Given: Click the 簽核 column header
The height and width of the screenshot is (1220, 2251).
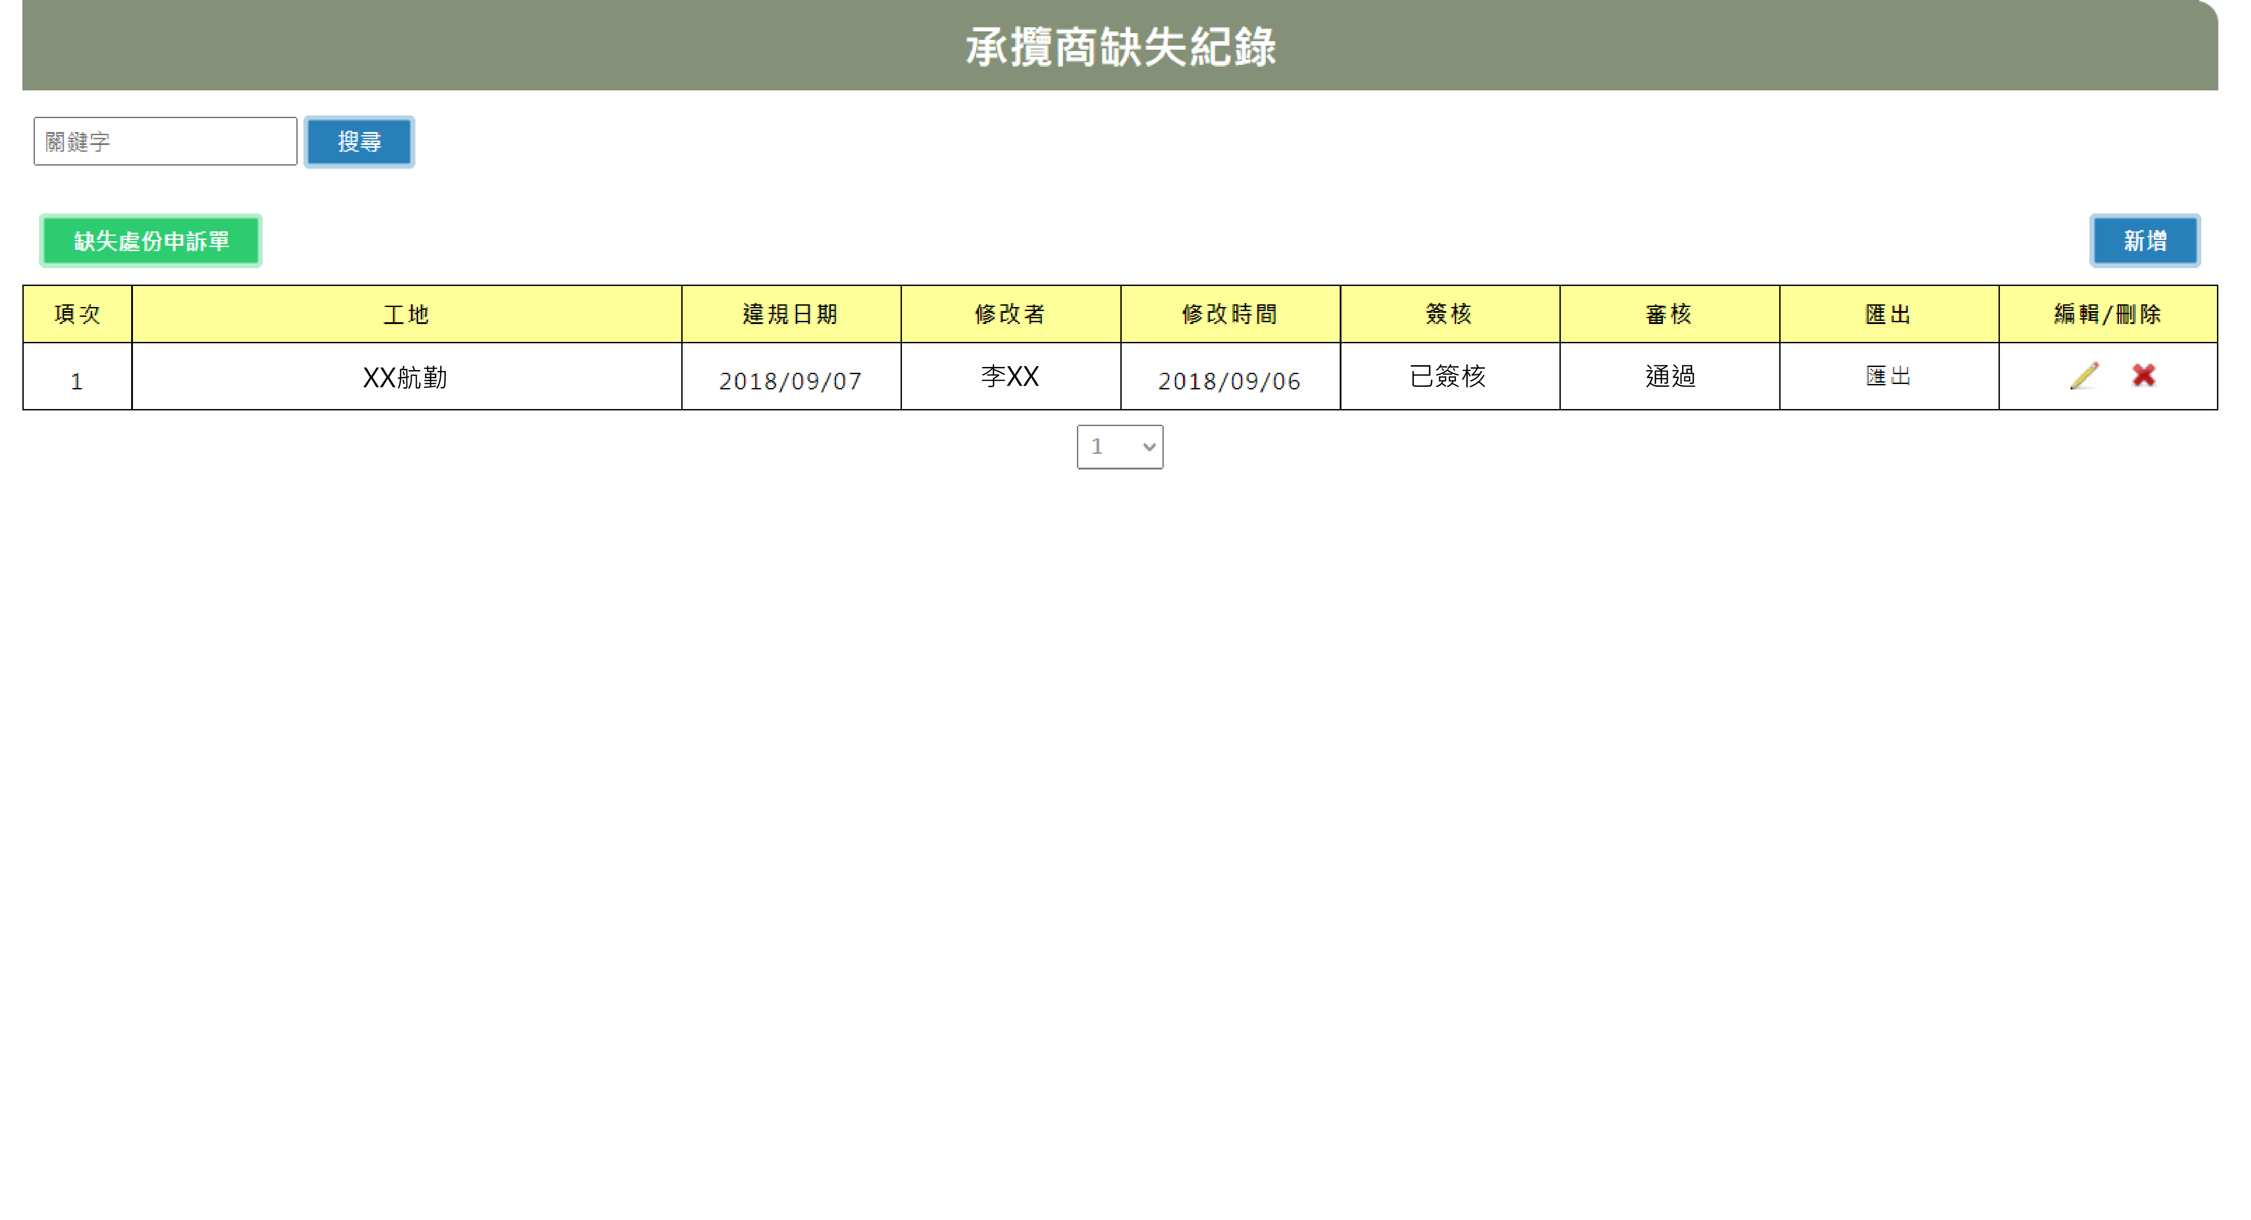Looking at the screenshot, I should click(x=1450, y=314).
